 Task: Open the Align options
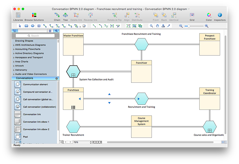[127, 17]
